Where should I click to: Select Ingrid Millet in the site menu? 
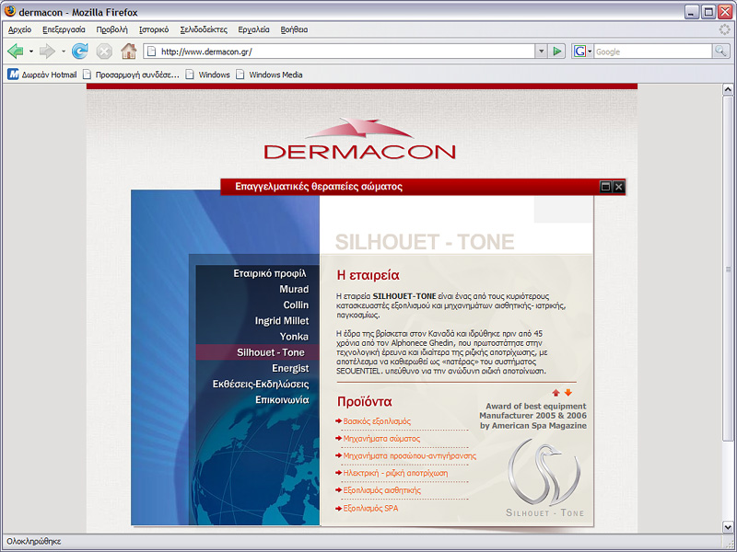(x=282, y=320)
